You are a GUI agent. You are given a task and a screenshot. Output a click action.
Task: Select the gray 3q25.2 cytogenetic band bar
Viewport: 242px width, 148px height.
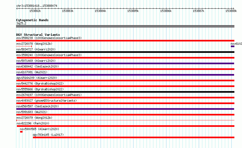click(125, 26)
